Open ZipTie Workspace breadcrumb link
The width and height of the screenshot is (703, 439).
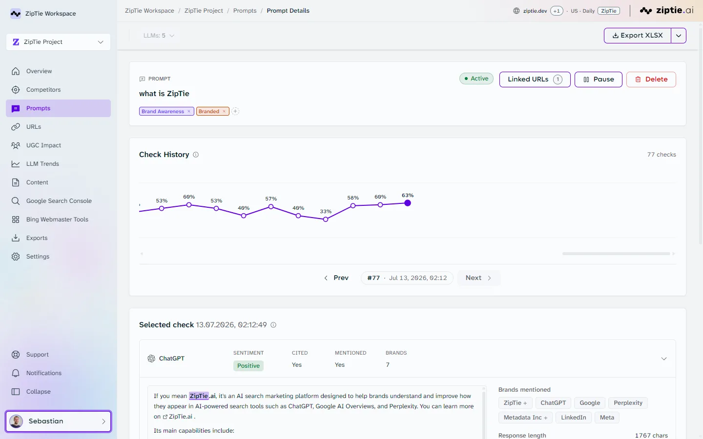(149, 11)
